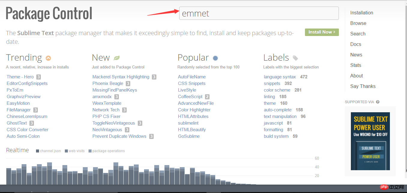
Task: Click inside the emmet search field
Action: pyautogui.click(x=259, y=13)
